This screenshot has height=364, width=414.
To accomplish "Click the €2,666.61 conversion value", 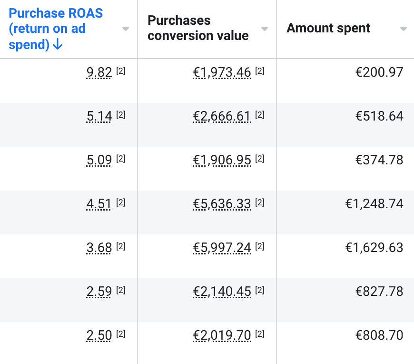I will click(x=222, y=116).
